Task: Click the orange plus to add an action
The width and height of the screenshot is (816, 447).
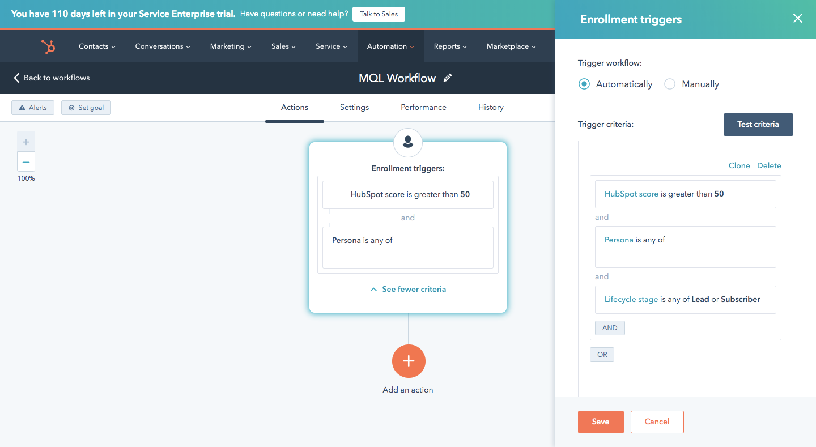Action: (408, 361)
